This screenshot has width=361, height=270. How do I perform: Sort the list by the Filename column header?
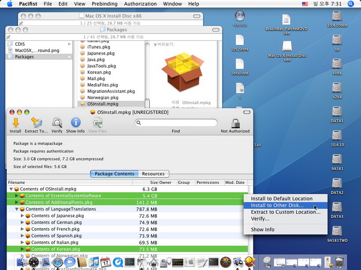pyautogui.click(x=70, y=182)
